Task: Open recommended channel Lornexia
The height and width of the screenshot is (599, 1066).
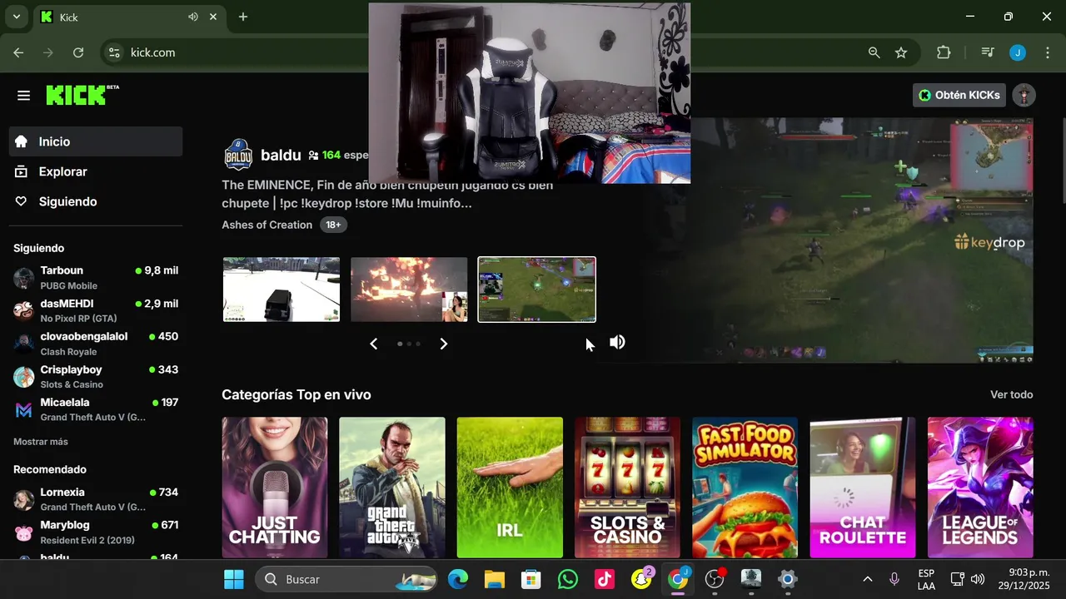Action: pyautogui.click(x=96, y=499)
